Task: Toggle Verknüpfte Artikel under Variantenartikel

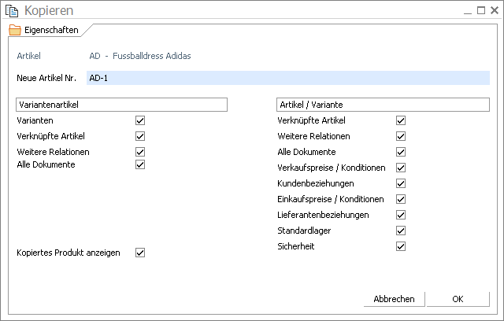Action: [140, 136]
